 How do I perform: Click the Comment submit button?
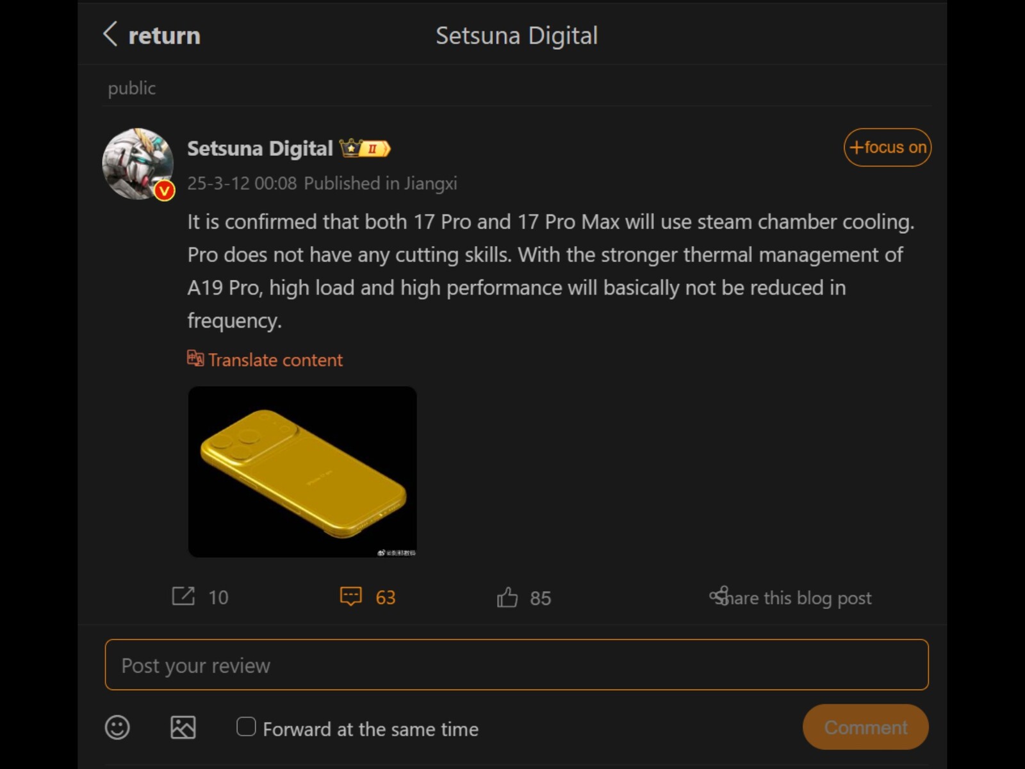pyautogui.click(x=865, y=727)
